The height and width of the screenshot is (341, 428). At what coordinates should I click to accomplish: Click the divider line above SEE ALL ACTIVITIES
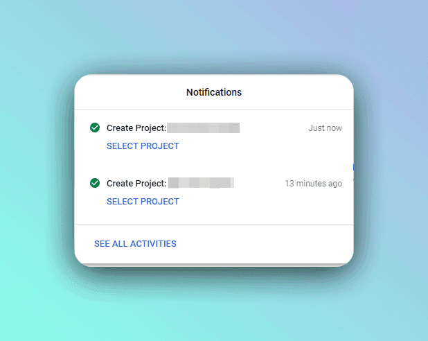214,225
